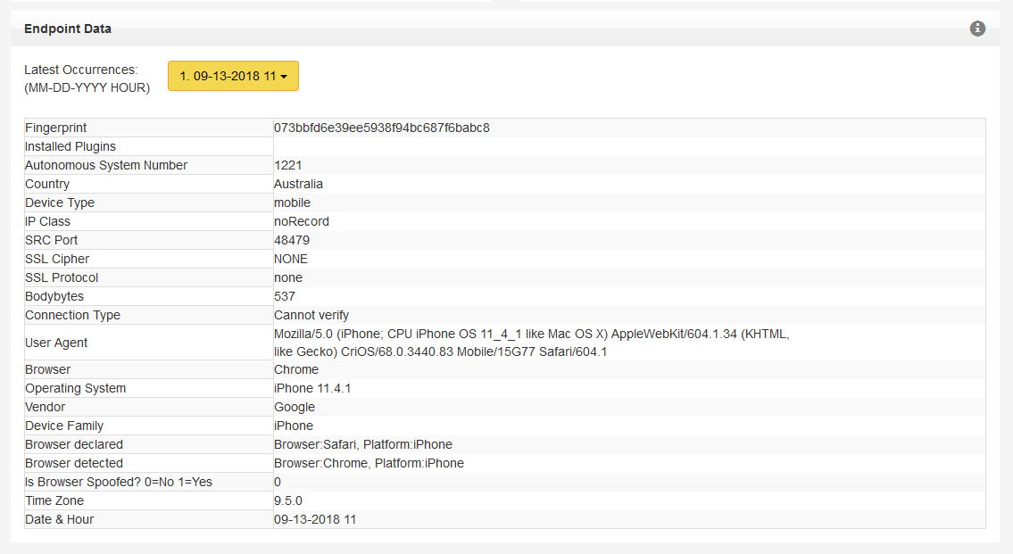1013x554 pixels.
Task: Click the SSL Protocol row label
Action: [62, 277]
